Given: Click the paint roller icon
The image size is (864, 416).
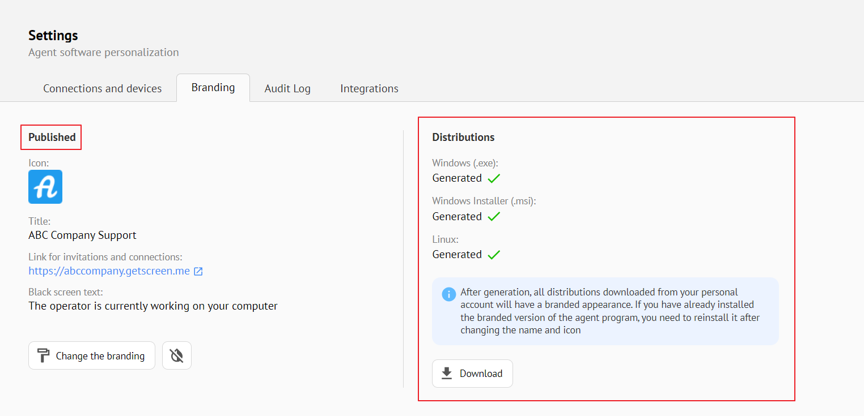Looking at the screenshot, I should pyautogui.click(x=44, y=355).
